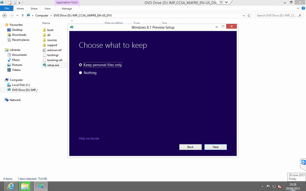Select the efi folder icon
The width and height of the screenshot is (306, 191).
click(x=44, y=35)
